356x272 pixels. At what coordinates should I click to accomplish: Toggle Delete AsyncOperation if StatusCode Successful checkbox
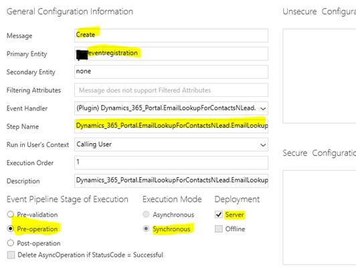coord(11,255)
